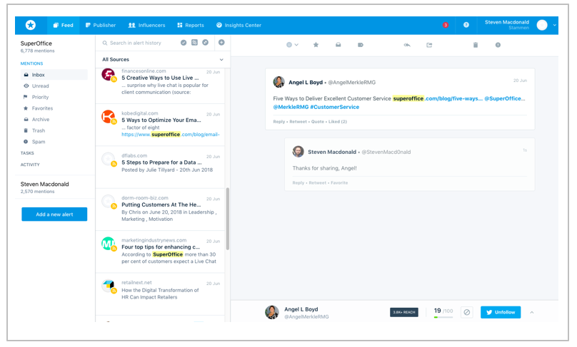
Task: Open Steven Macdonald profile avatar
Action: [542, 25]
